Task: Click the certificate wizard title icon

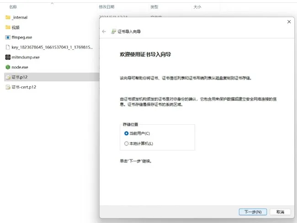Action: click(x=113, y=32)
